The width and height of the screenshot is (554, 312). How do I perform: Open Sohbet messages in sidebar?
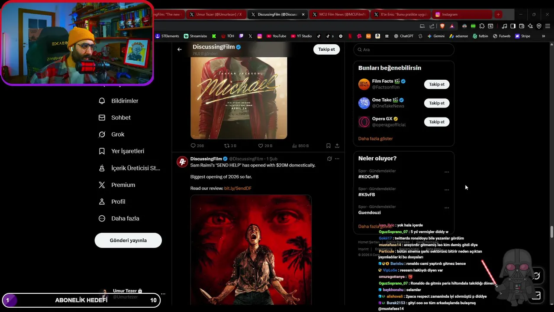pos(115,117)
